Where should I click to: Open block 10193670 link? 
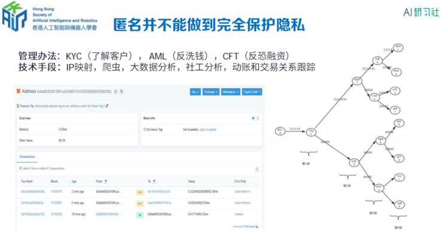click(x=56, y=192)
